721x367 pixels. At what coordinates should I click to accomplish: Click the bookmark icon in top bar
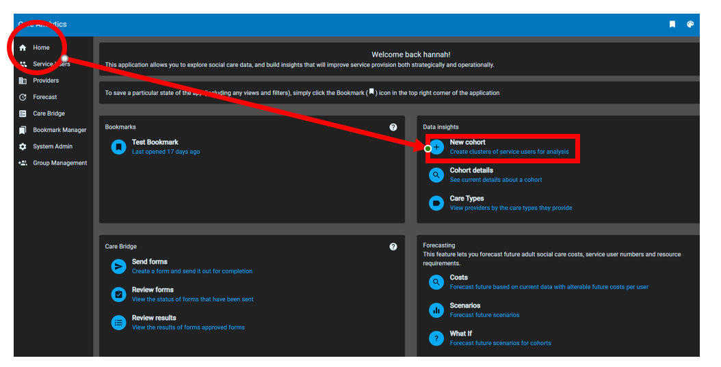672,25
